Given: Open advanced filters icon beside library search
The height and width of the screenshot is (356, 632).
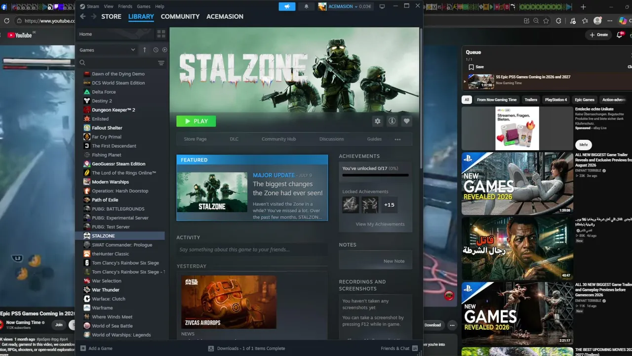Looking at the screenshot, I should 161,63.
